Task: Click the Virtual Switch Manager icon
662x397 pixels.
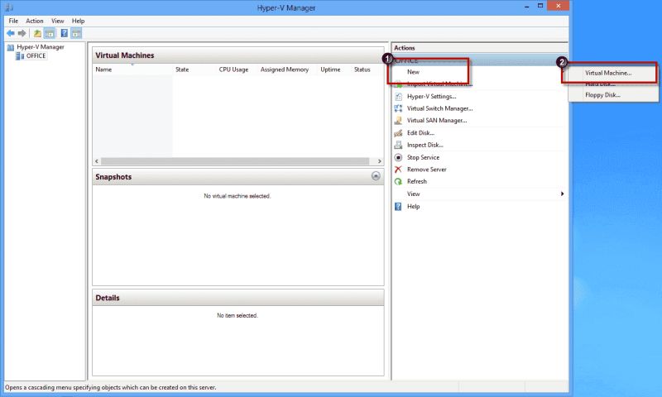Action: [x=398, y=108]
